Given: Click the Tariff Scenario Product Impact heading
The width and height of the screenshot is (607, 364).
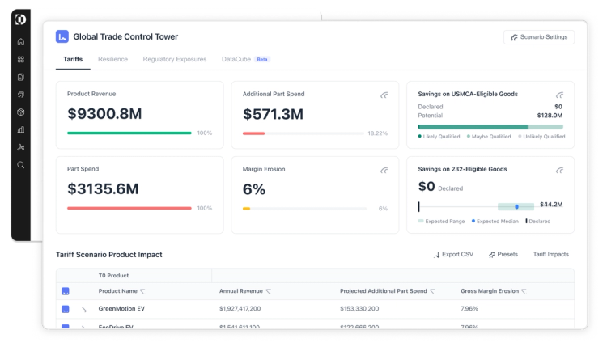Looking at the screenshot, I should [108, 255].
